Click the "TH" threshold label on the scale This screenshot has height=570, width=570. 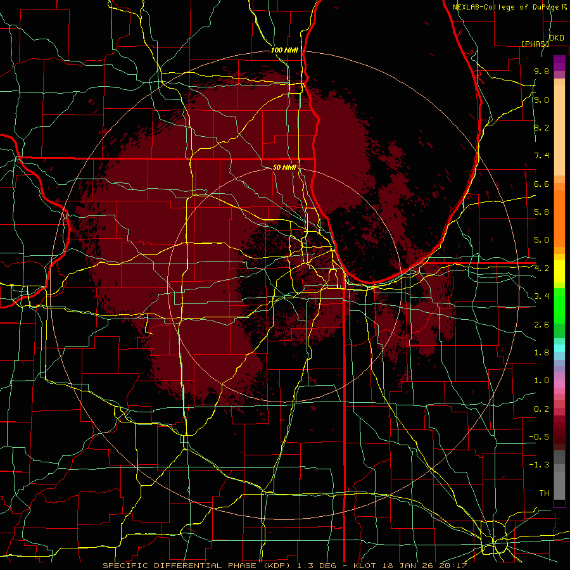pyautogui.click(x=544, y=493)
